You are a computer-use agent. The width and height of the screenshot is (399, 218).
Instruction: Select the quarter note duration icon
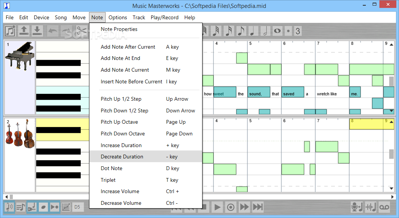pyautogui.click(x=253, y=31)
